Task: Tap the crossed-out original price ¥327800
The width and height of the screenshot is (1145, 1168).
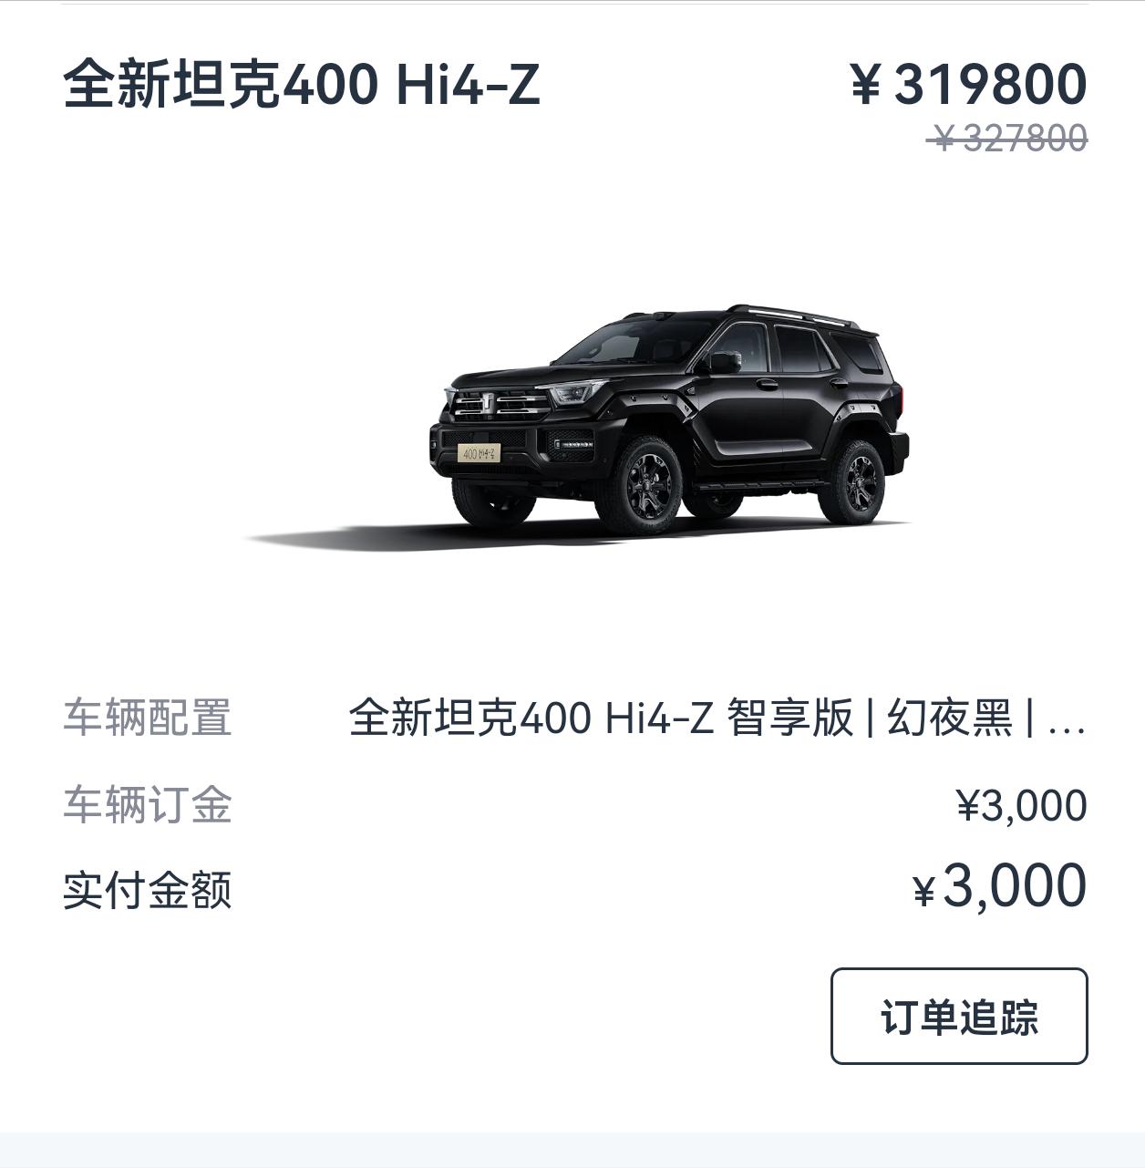Action: pyautogui.click(x=1008, y=139)
